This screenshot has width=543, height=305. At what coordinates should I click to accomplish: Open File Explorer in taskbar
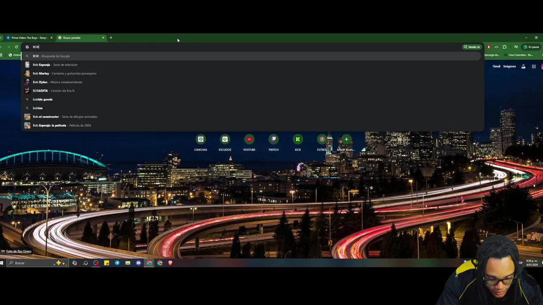pos(128,263)
